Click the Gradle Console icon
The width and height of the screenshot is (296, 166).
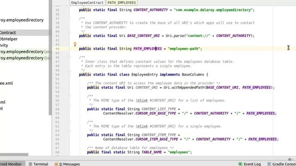(x=269, y=164)
